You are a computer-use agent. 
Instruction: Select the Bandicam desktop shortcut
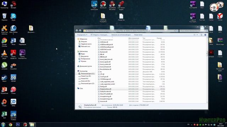point(103,5)
